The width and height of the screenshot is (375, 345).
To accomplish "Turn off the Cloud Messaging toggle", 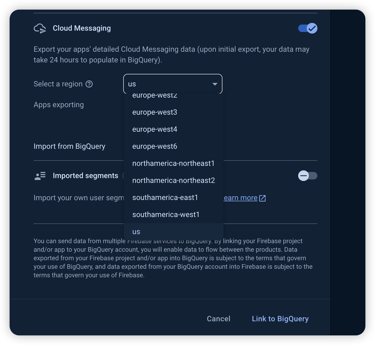I will 308,28.
